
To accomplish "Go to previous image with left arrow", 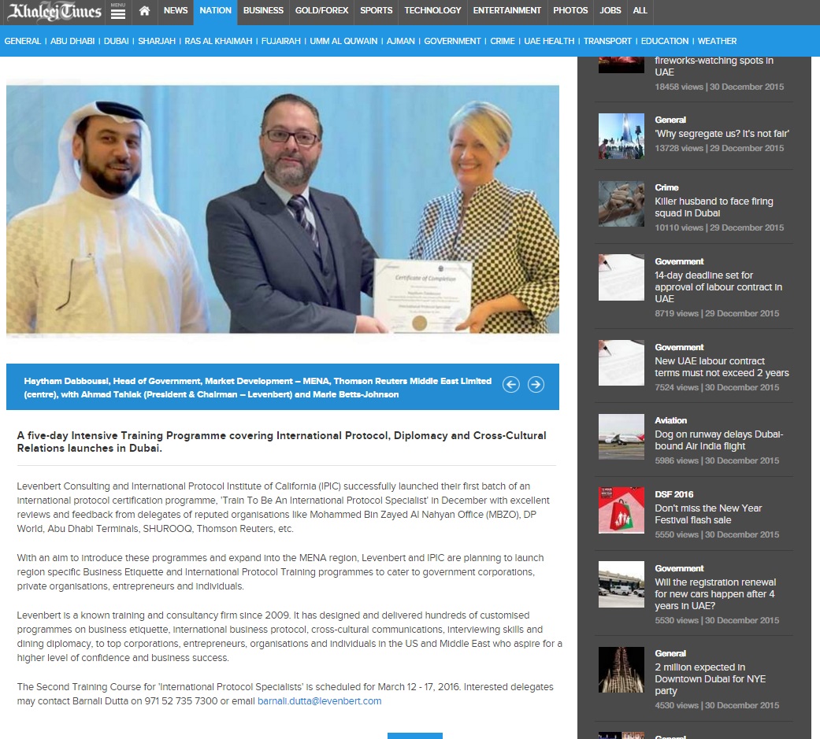I will pyautogui.click(x=510, y=385).
